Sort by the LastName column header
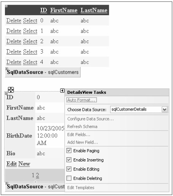The image size is (173, 196). [94, 10]
